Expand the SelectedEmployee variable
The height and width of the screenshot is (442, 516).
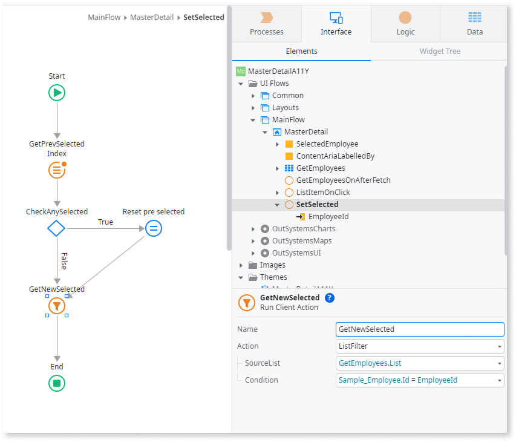point(277,144)
